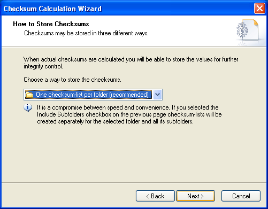Click the 'stored in three different ways' subtitle
Screen dimensions: 268x209
pos(86,33)
